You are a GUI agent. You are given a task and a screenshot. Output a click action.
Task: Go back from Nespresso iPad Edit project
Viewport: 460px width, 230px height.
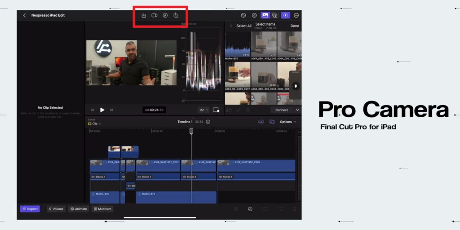[24, 15]
